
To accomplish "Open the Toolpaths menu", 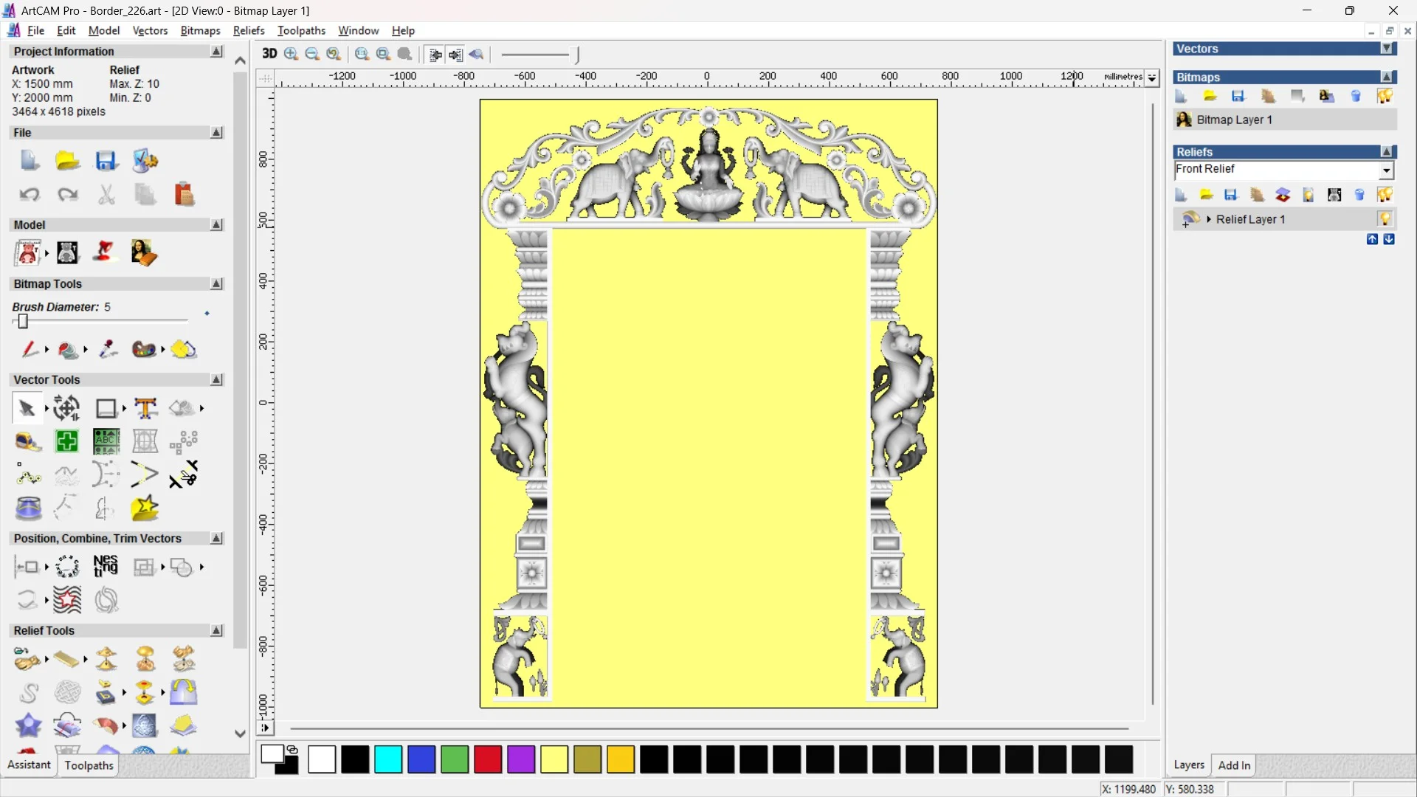I will (301, 30).
